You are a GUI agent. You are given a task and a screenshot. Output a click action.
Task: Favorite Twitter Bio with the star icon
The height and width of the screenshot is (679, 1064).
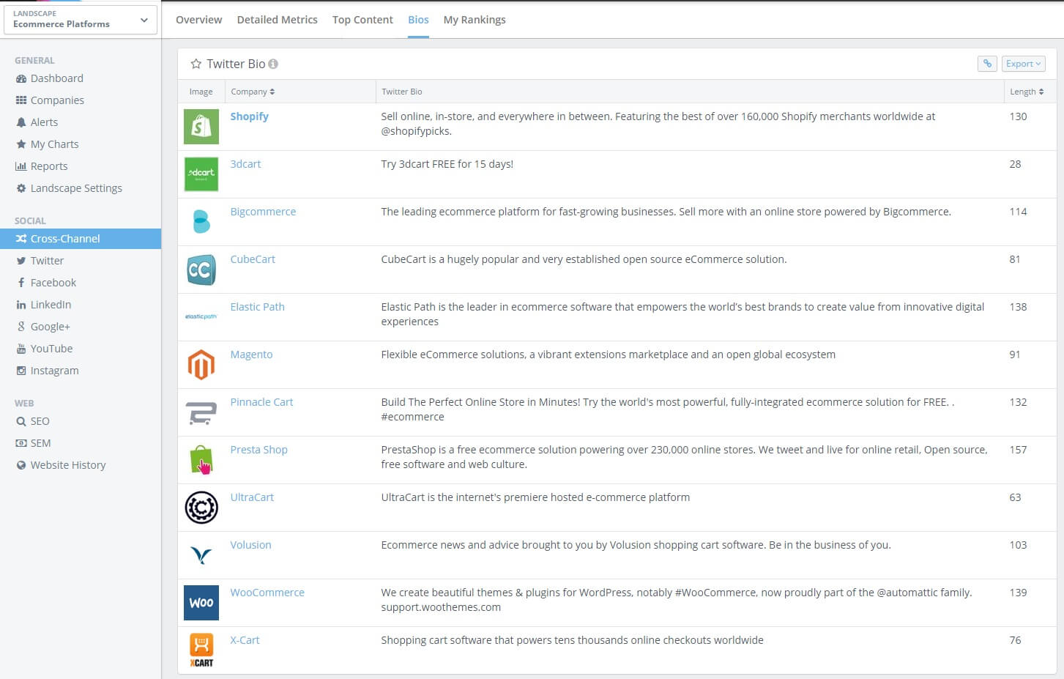[x=196, y=64]
